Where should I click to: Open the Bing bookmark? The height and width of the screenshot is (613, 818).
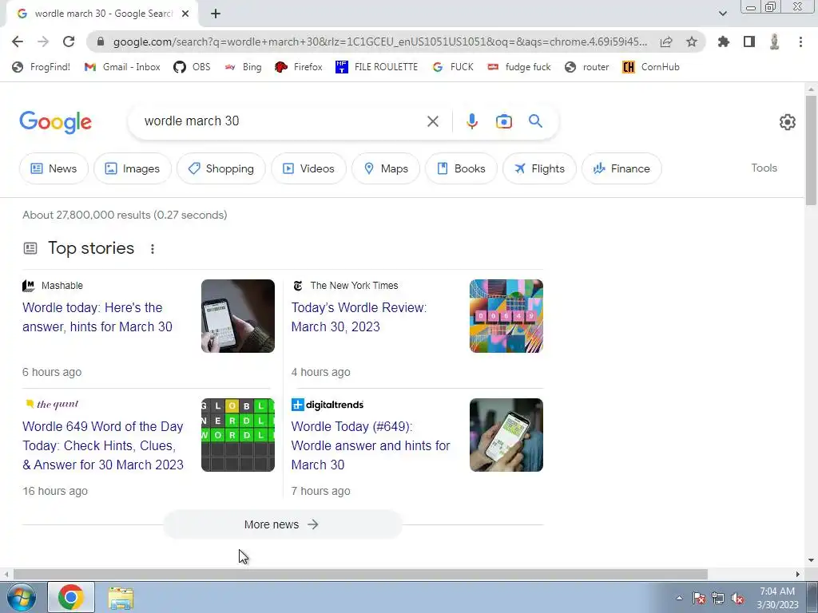[243, 67]
